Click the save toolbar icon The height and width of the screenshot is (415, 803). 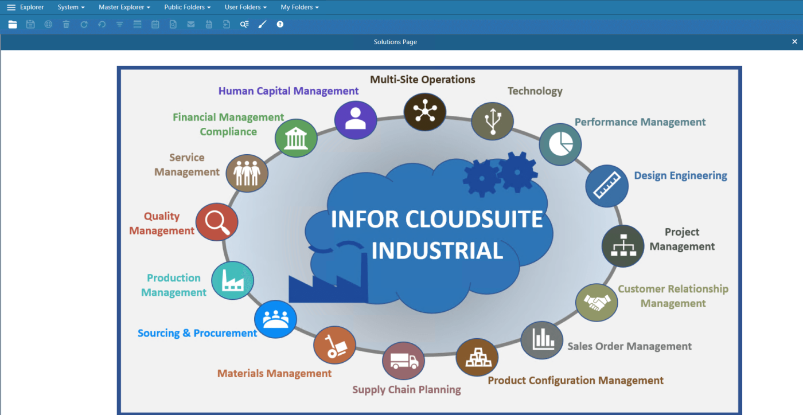click(30, 25)
